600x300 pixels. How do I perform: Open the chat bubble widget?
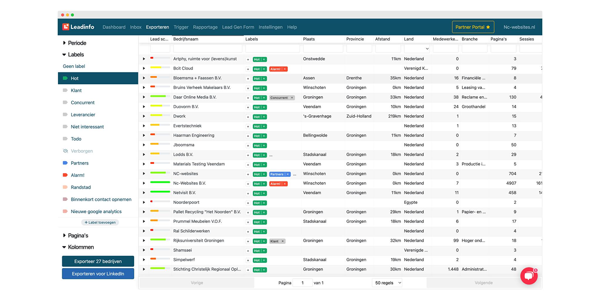click(x=529, y=276)
